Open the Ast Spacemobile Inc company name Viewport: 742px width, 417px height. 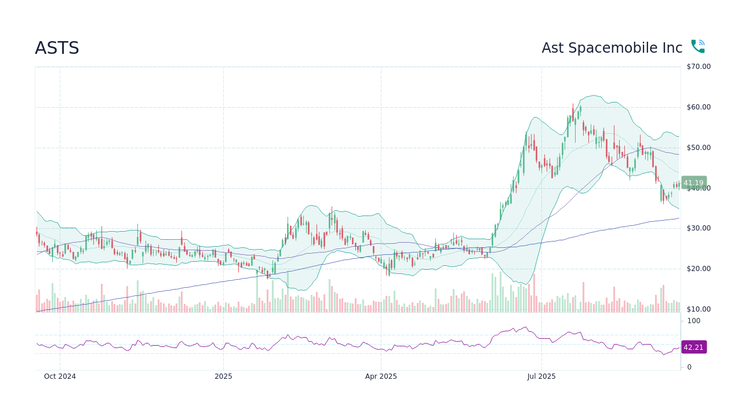[612, 48]
